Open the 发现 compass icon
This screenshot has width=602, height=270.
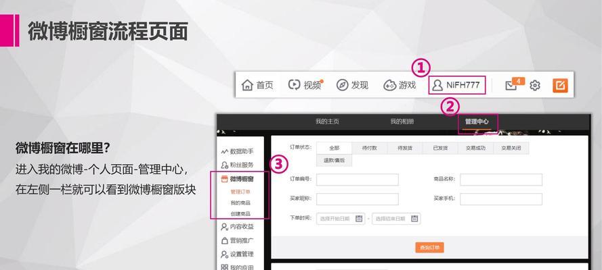pyautogui.click(x=342, y=85)
